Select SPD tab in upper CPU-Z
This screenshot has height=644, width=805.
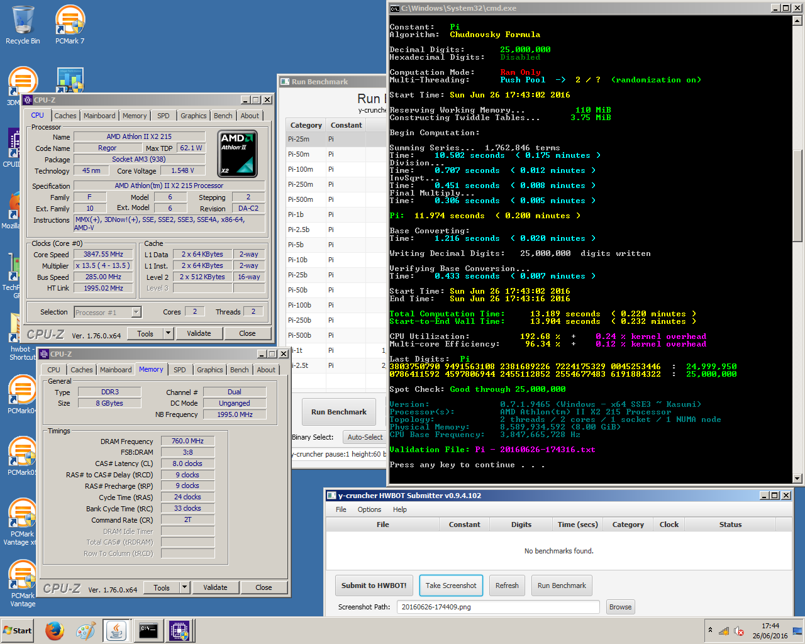[x=164, y=116]
